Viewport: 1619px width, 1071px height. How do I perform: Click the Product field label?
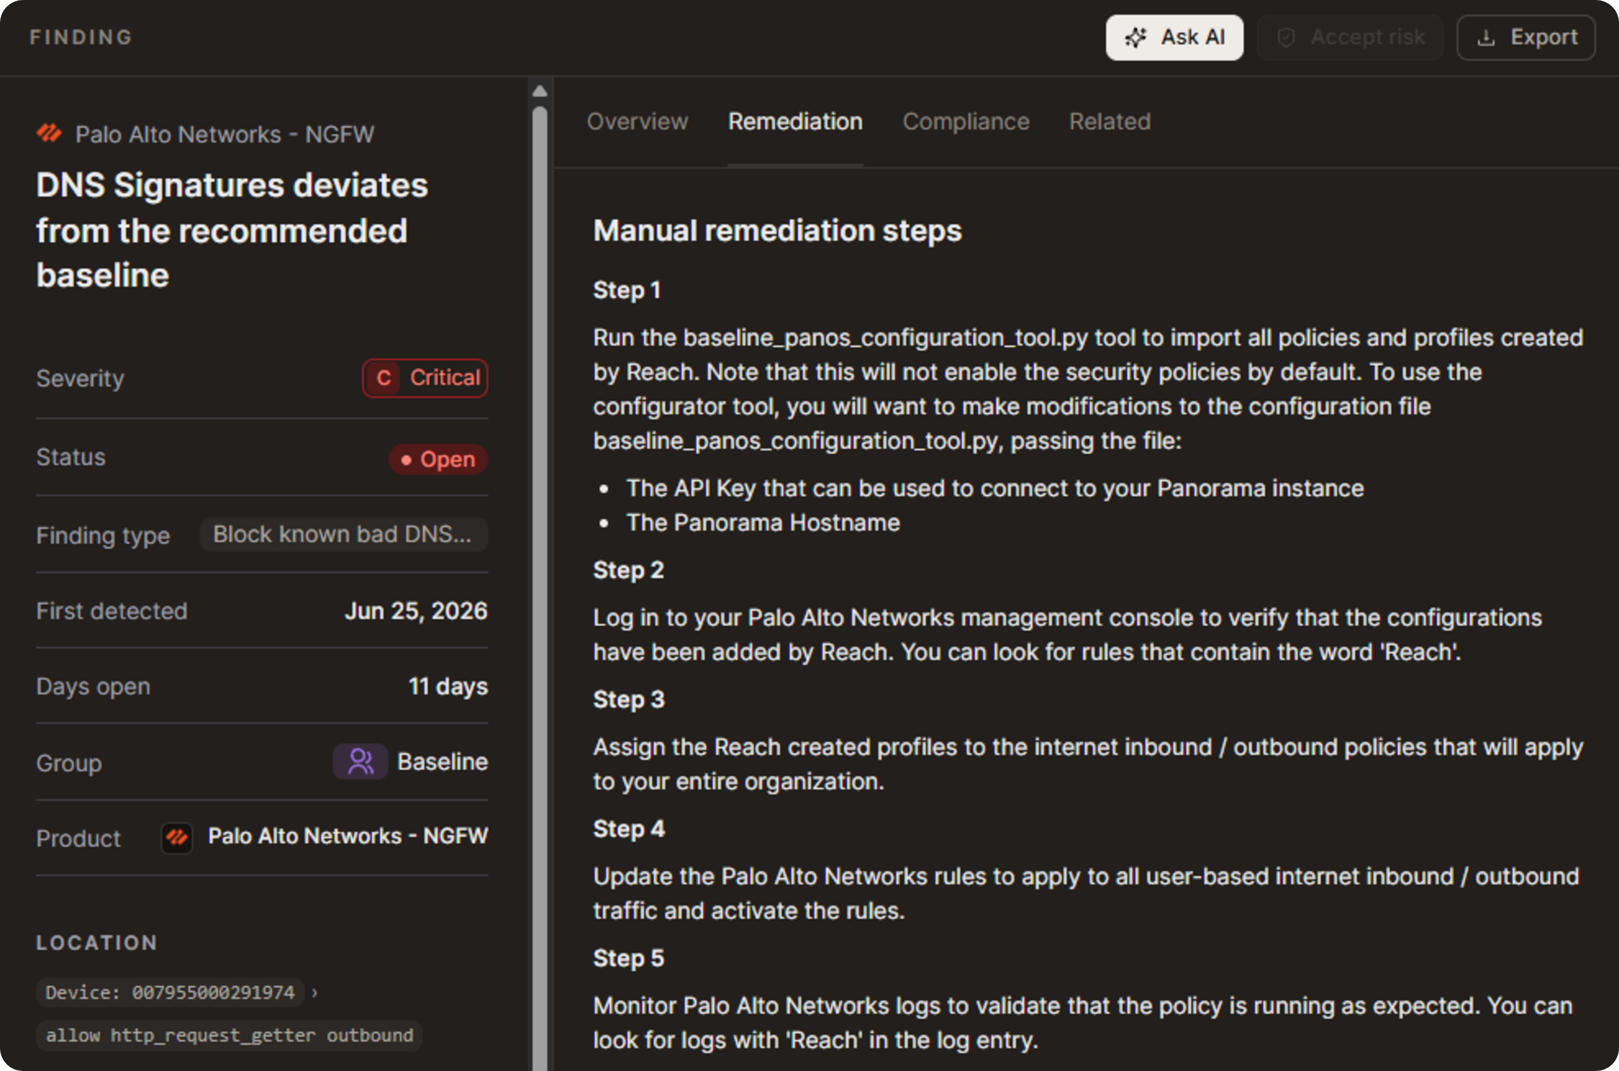[79, 839]
